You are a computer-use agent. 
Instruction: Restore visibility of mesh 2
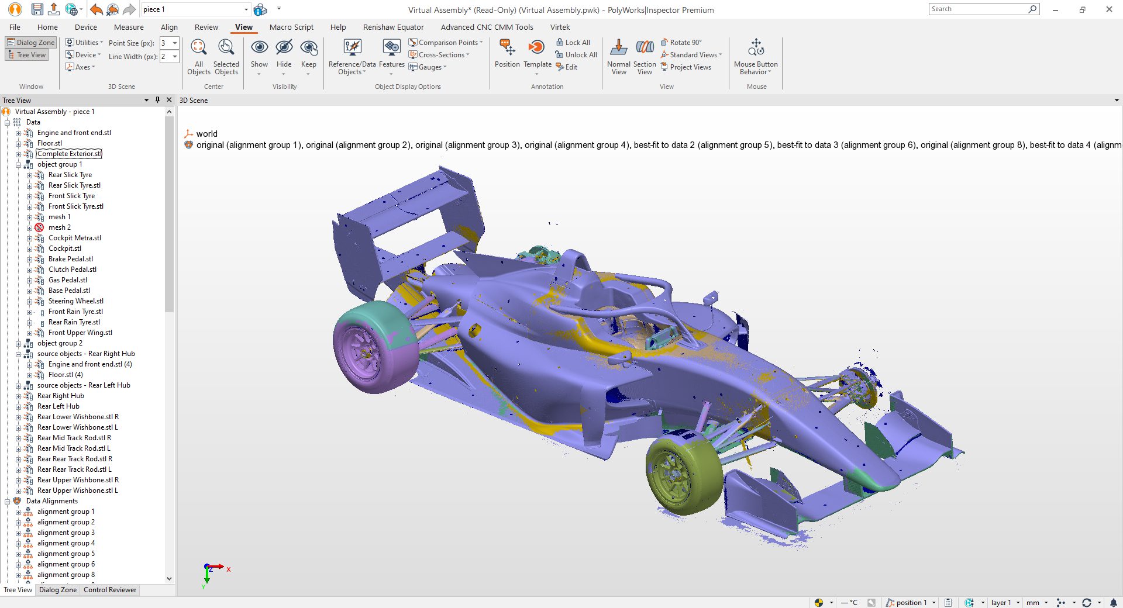coord(39,227)
